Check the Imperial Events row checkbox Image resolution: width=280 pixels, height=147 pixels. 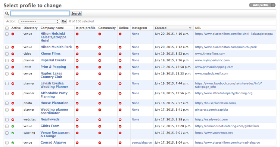point(7,61)
